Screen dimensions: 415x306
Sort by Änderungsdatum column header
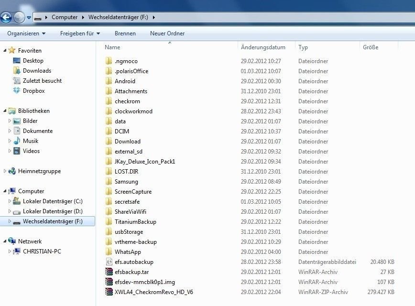click(263, 47)
